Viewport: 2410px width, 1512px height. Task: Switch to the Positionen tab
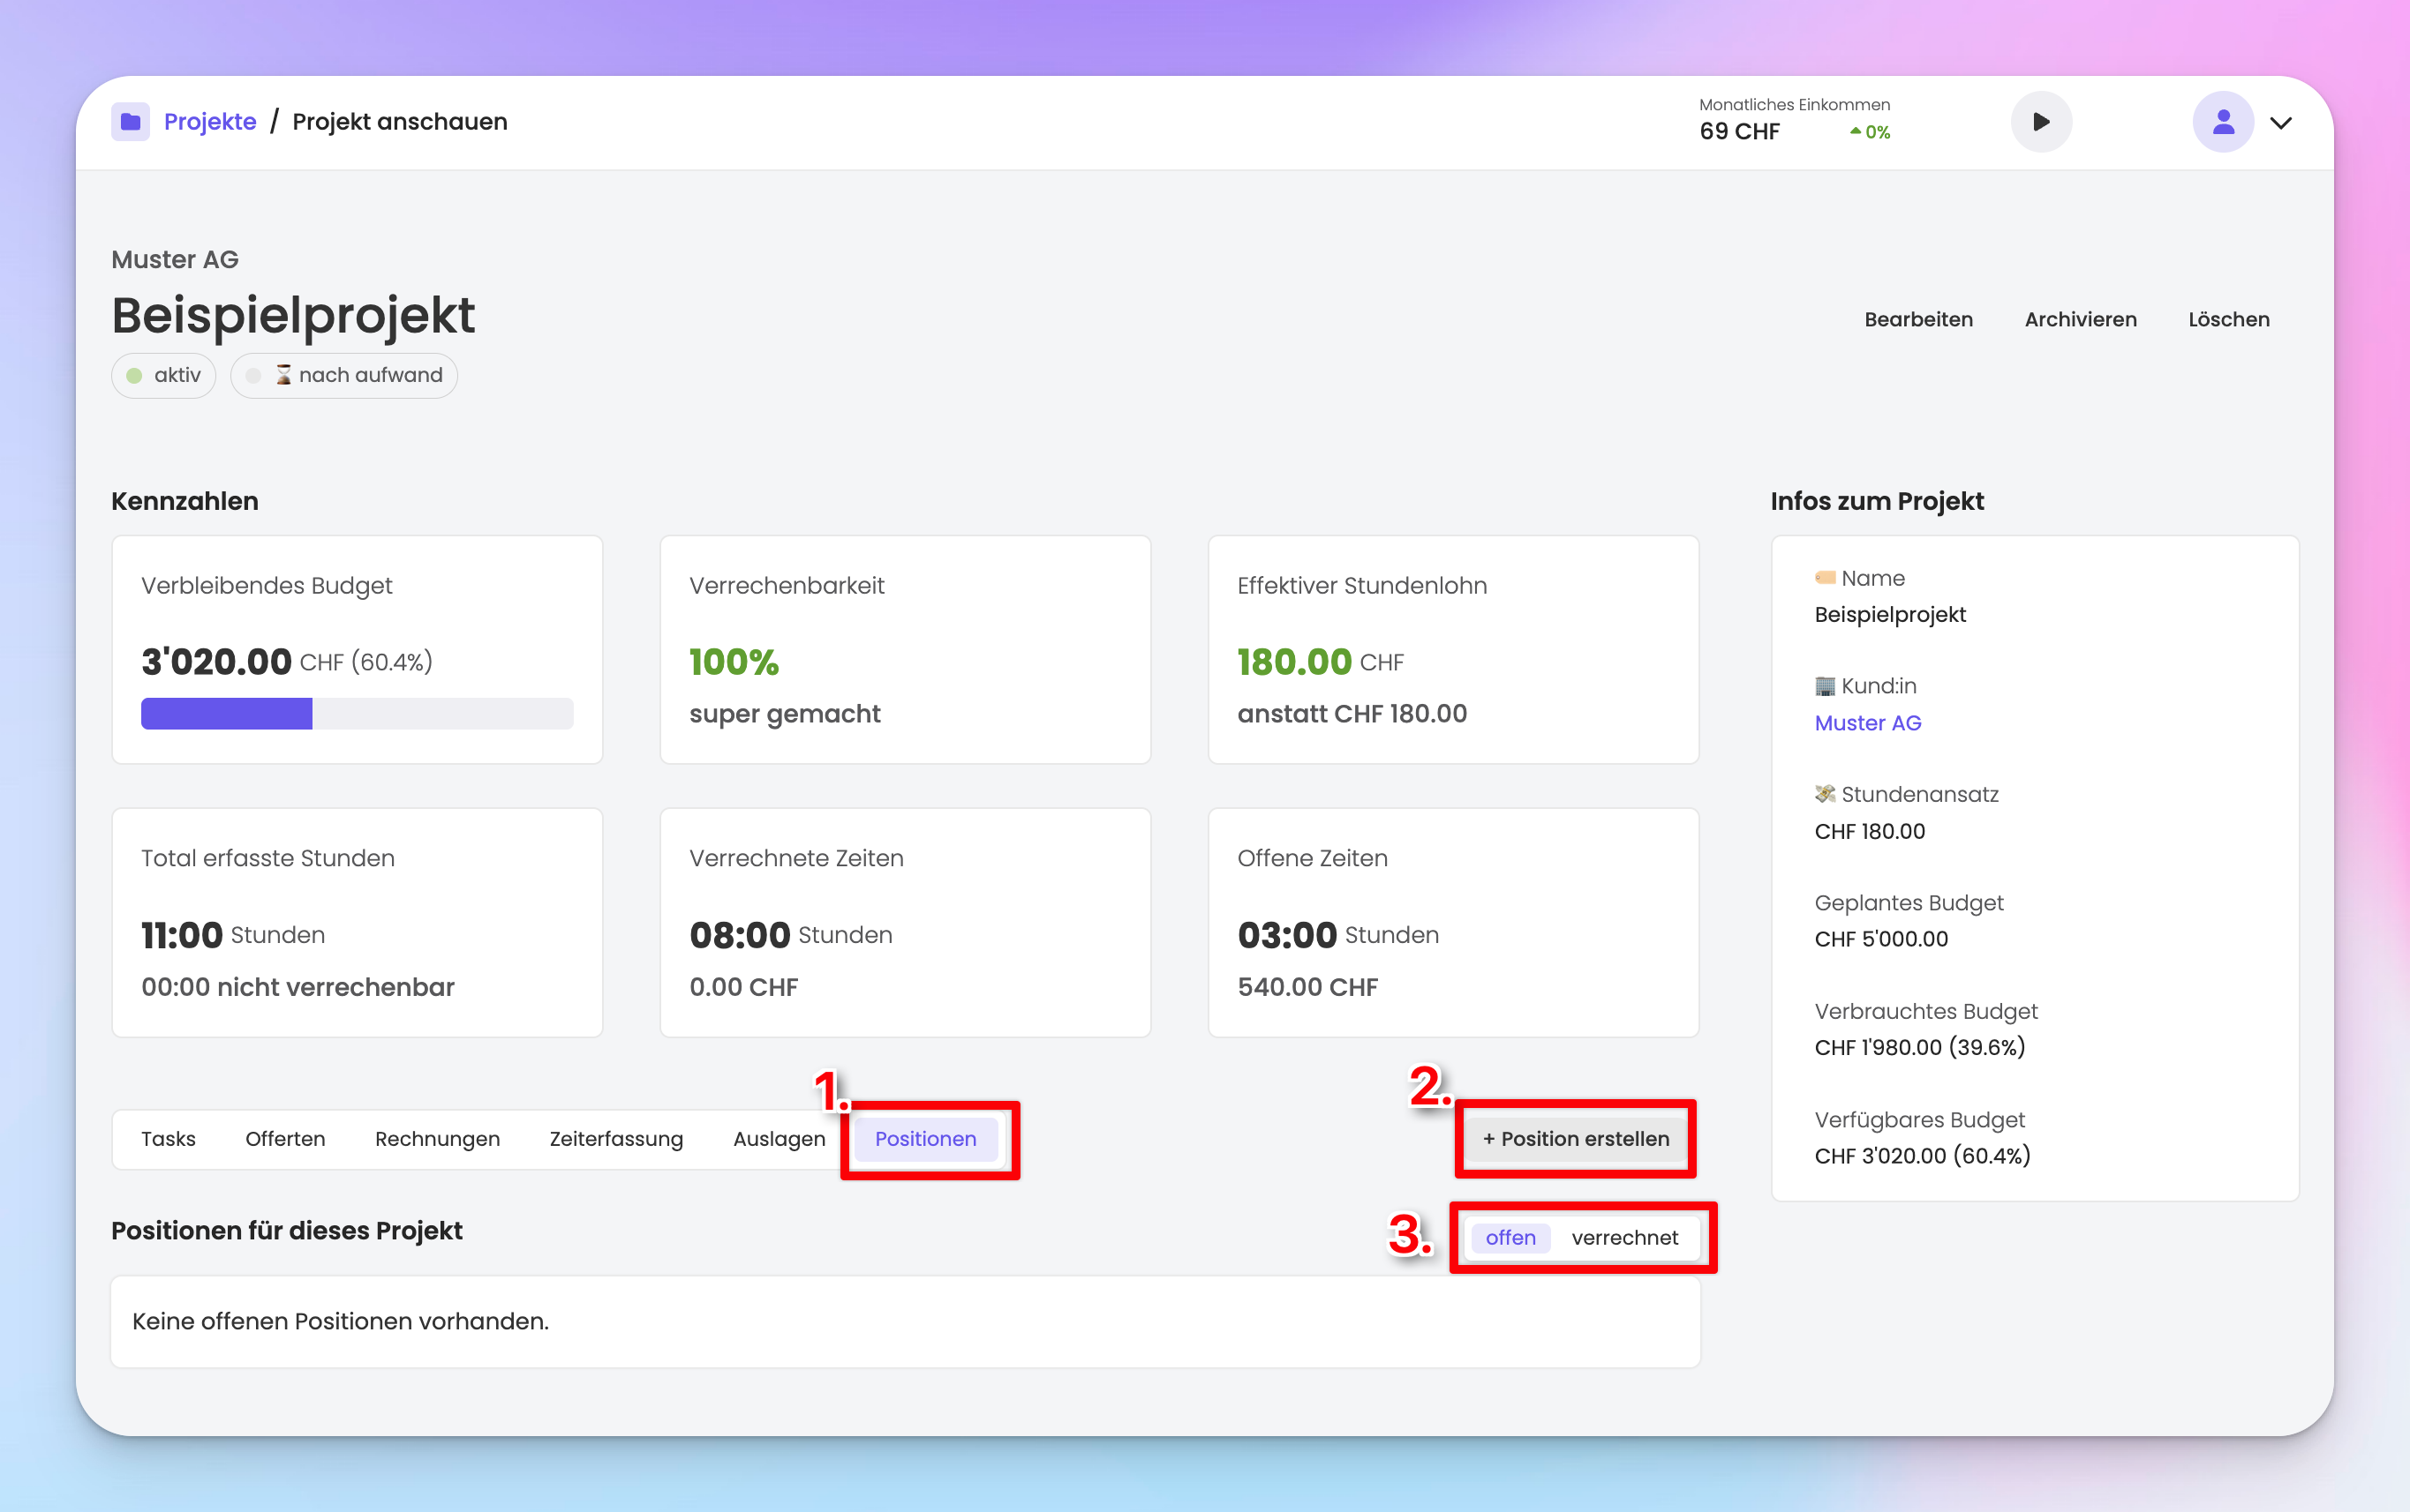[x=925, y=1139]
